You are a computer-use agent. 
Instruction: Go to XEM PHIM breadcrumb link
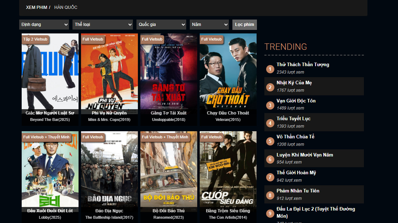[37, 7]
